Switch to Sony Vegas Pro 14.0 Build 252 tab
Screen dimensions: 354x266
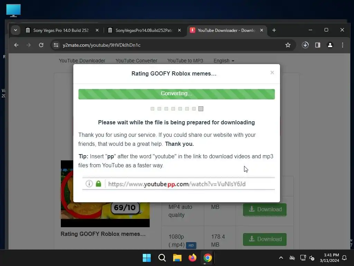(x=61, y=30)
